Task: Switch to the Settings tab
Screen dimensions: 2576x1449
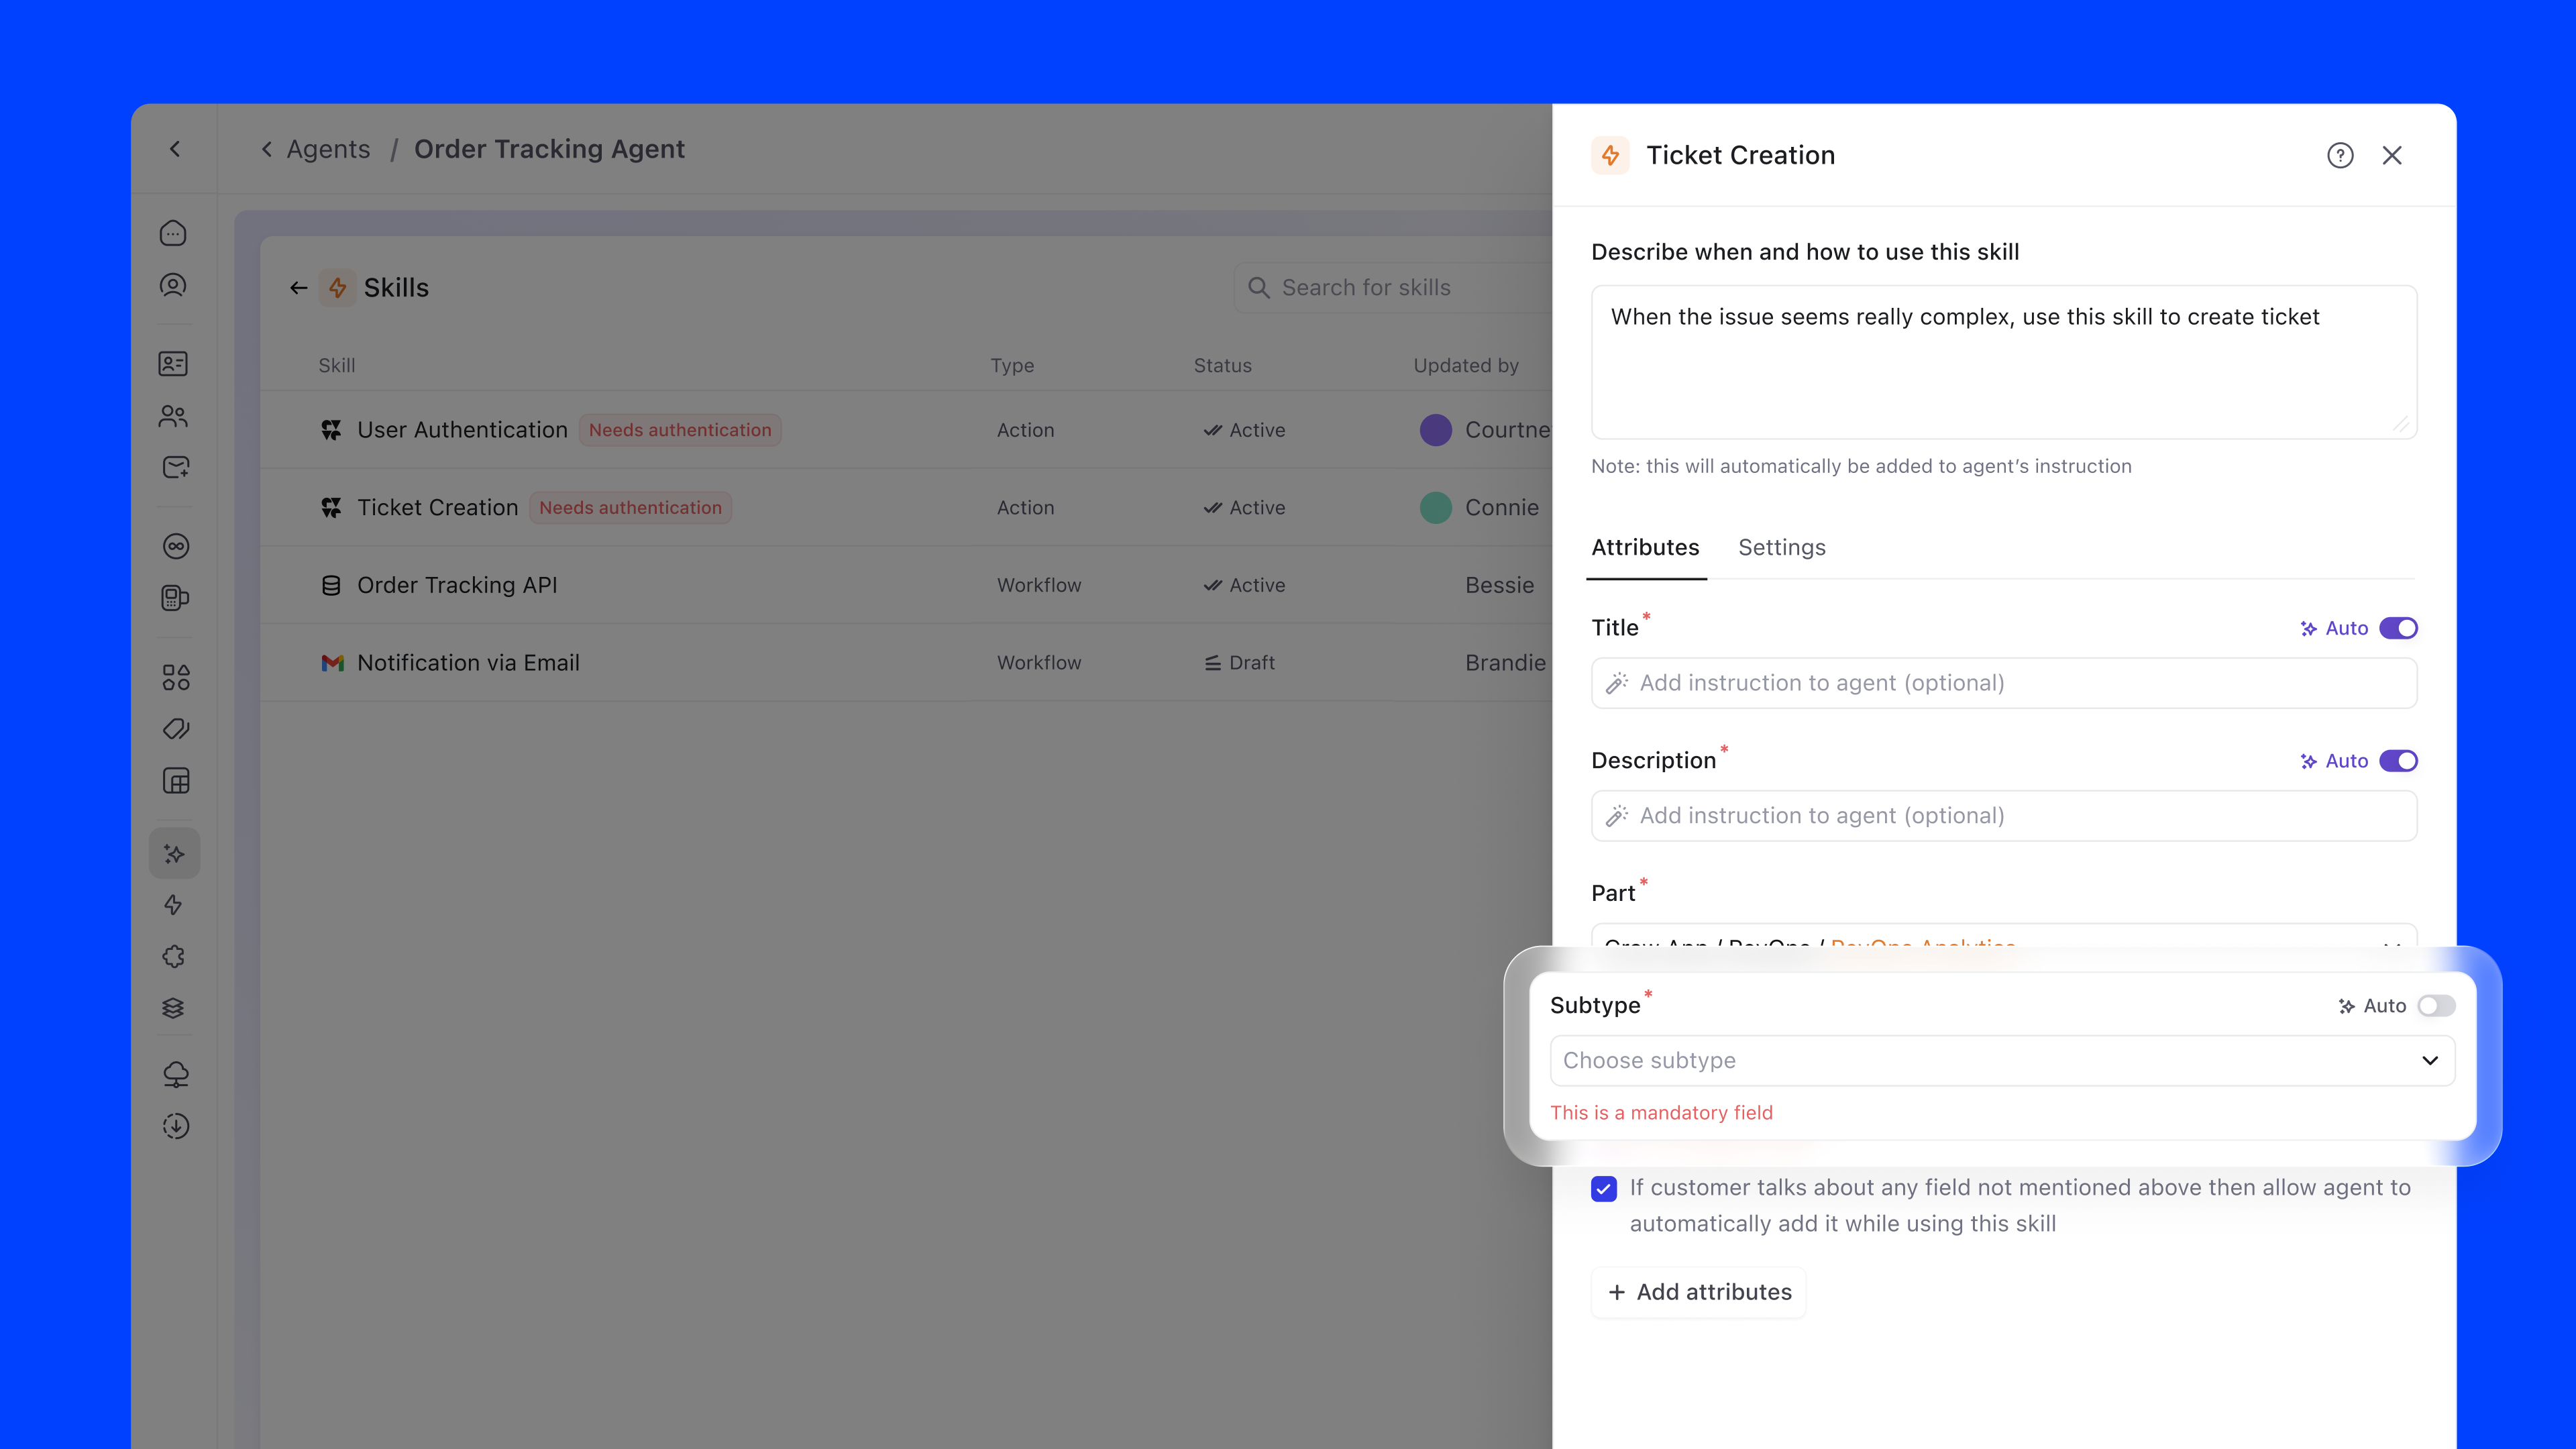Action: pyautogui.click(x=1782, y=548)
